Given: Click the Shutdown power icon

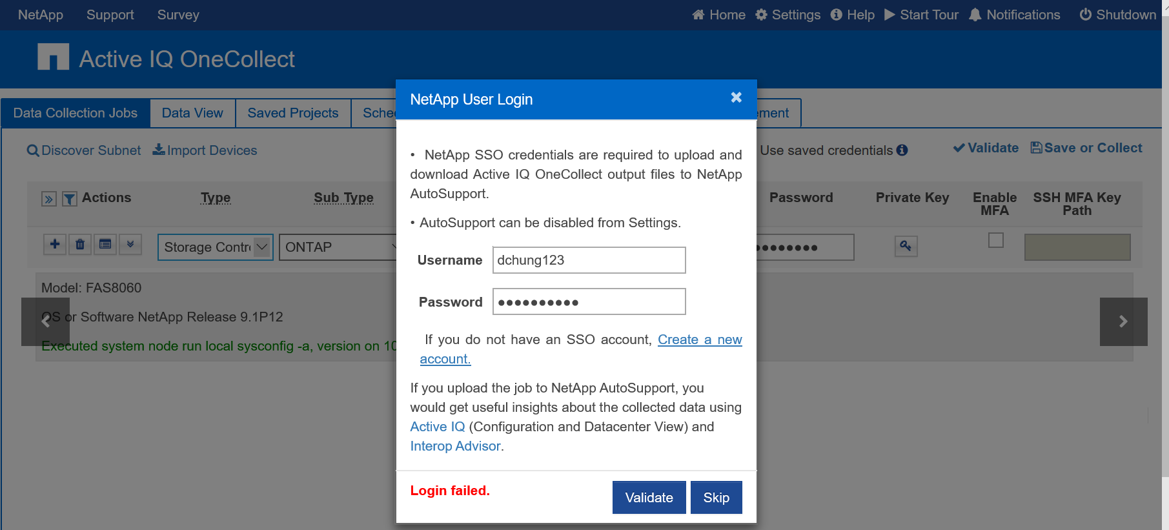Looking at the screenshot, I should click(x=1085, y=15).
